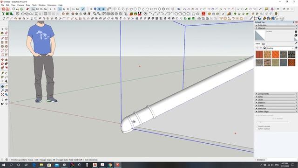Select the arrow Select tool
298x168 pixels.
click(2, 29)
